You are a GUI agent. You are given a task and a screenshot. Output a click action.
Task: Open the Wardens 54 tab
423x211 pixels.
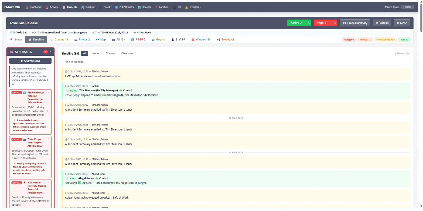click(x=201, y=40)
